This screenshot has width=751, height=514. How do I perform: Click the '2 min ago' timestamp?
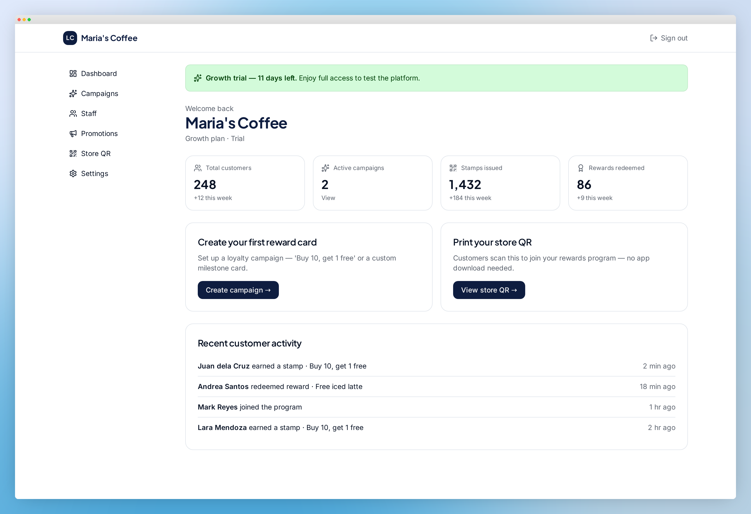tap(659, 366)
